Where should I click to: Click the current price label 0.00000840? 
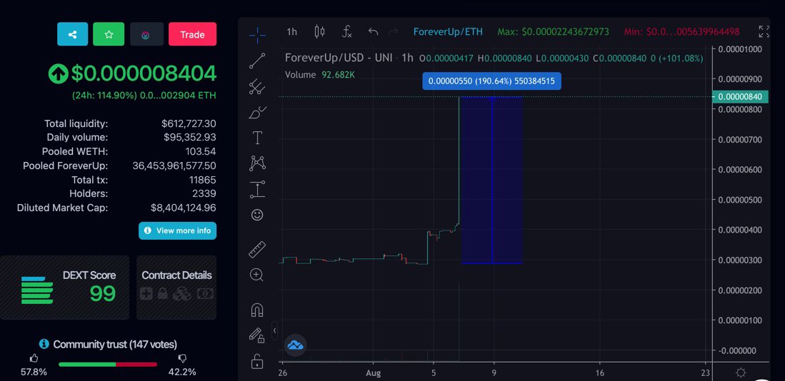[x=740, y=97]
